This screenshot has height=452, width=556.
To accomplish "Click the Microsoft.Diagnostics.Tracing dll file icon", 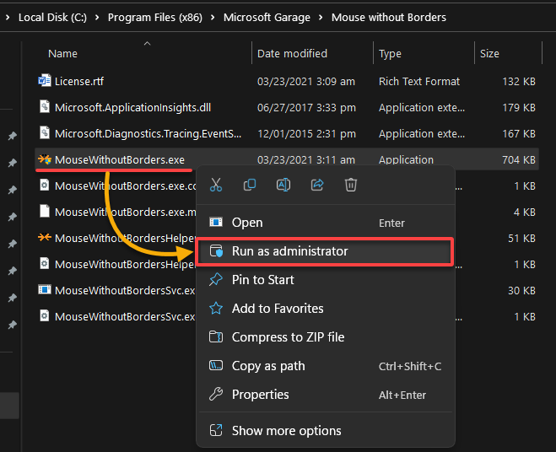I will (45, 133).
